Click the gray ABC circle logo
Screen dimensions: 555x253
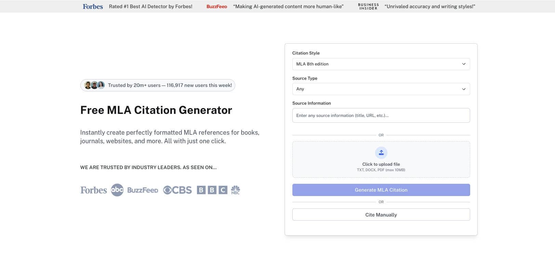pos(117,190)
